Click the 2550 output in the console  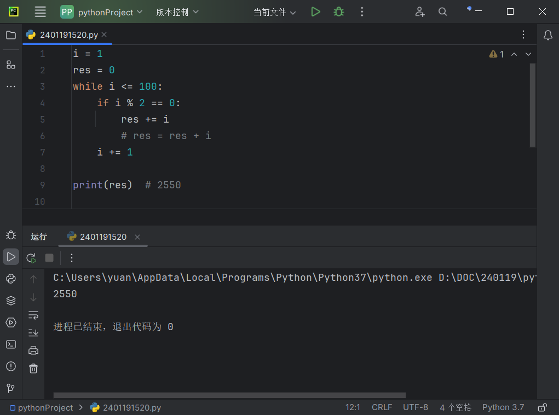[x=65, y=294]
